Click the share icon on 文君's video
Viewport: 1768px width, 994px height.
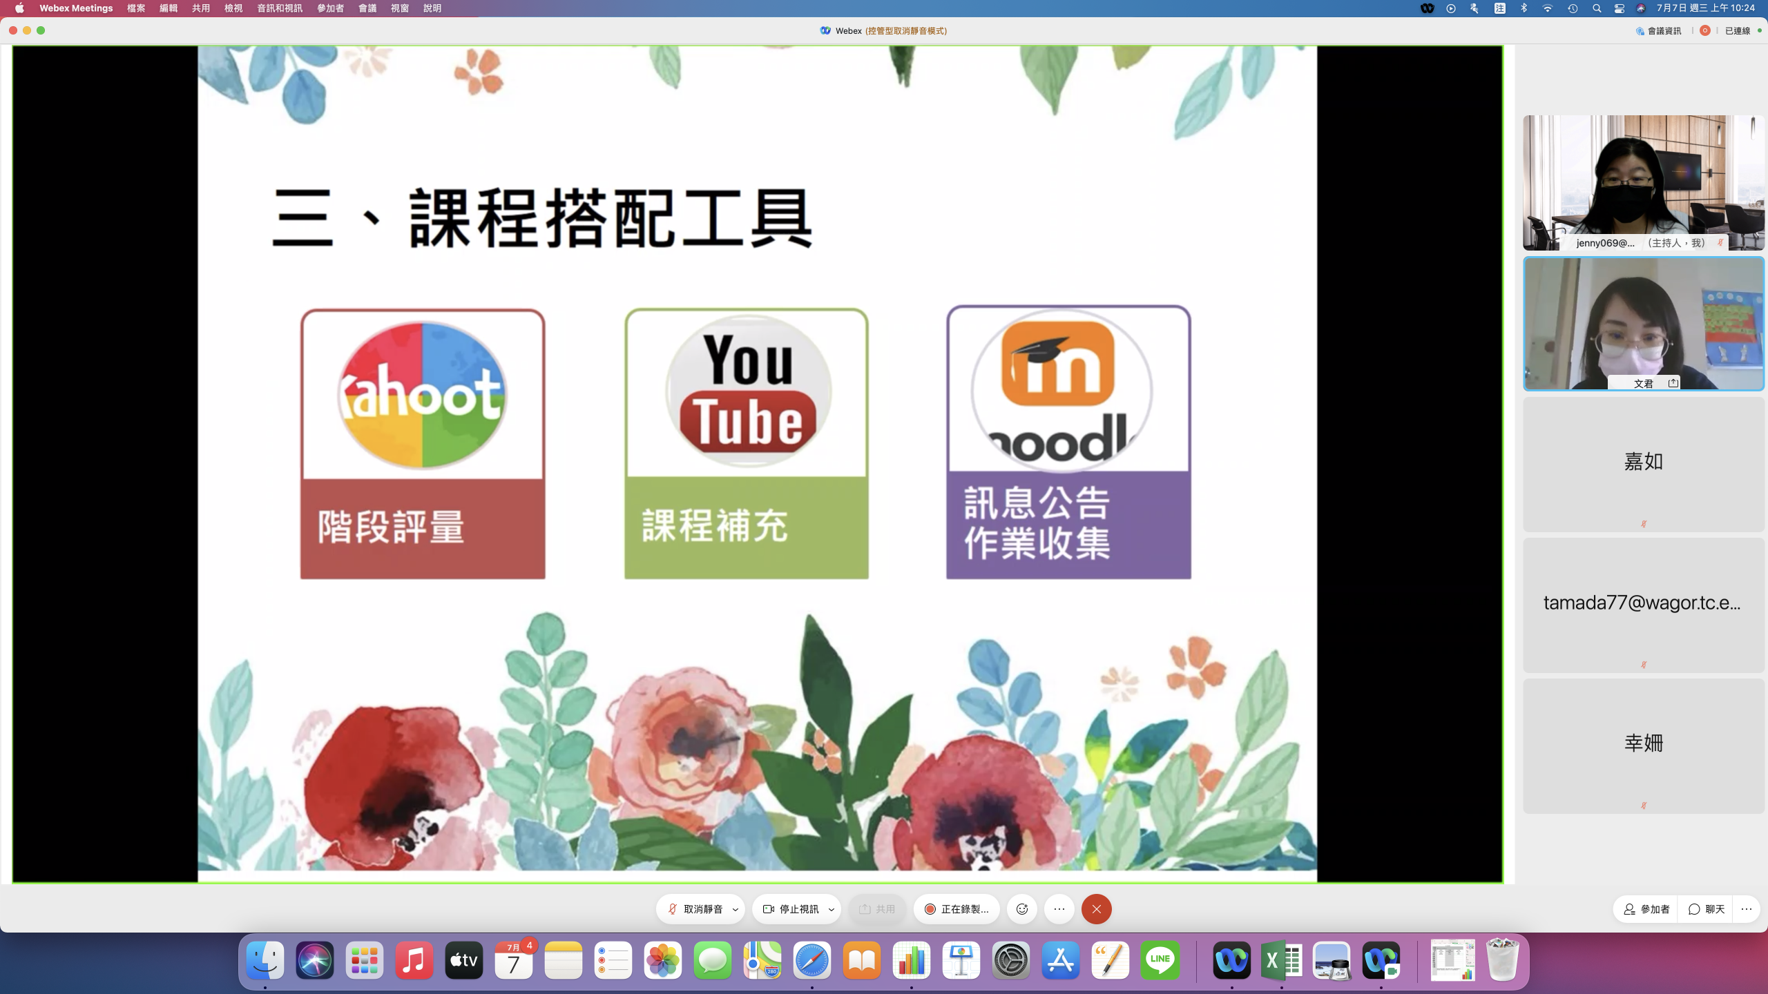(1673, 383)
